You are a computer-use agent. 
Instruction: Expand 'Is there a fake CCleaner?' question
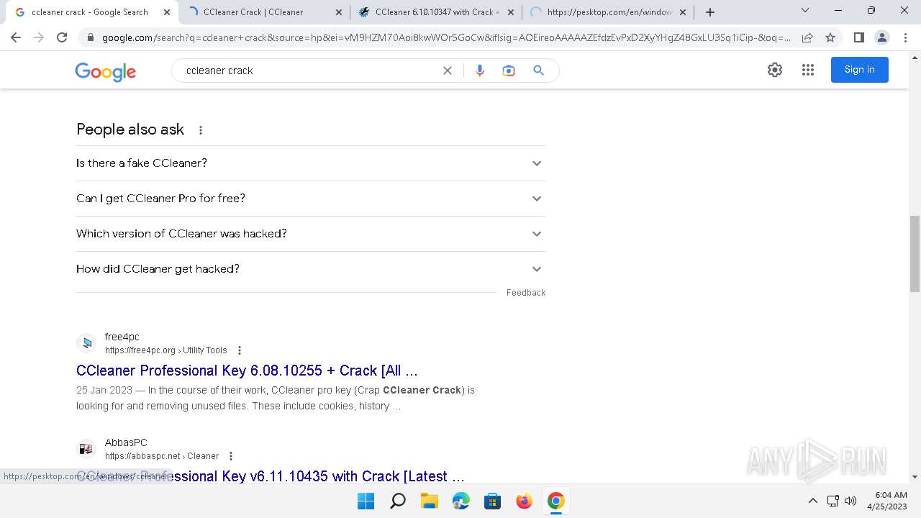click(x=311, y=163)
